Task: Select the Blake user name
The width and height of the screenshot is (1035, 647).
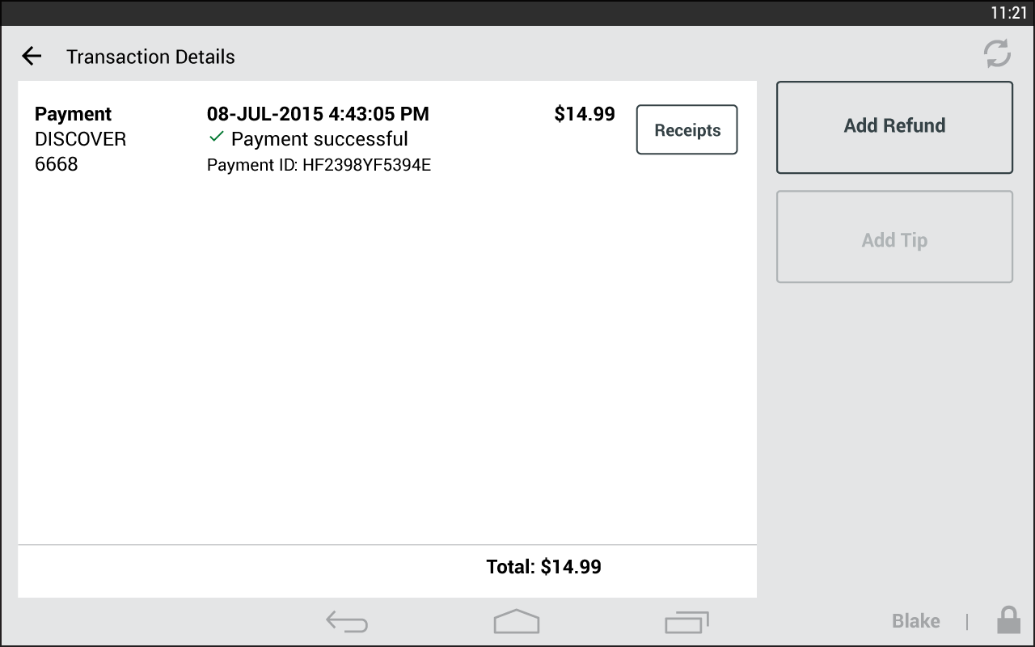Action: [915, 621]
